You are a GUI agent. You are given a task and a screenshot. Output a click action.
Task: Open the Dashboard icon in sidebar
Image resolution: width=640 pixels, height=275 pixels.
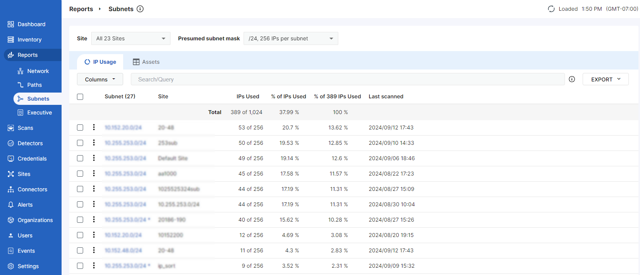coord(11,24)
